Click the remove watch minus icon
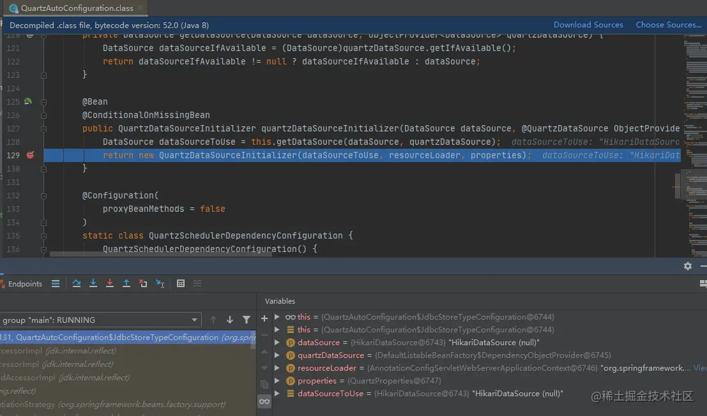This screenshot has width=707, height=416. pos(264,335)
